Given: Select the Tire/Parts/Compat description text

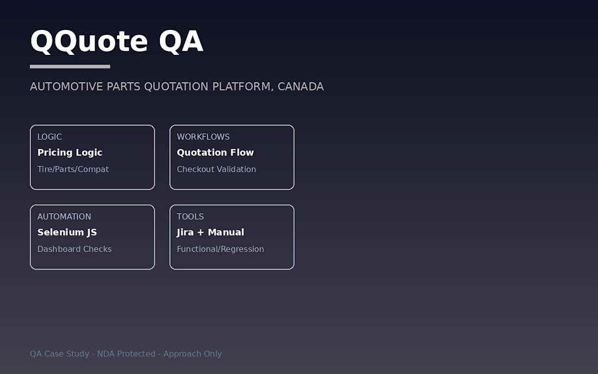Looking at the screenshot, I should coord(73,169).
